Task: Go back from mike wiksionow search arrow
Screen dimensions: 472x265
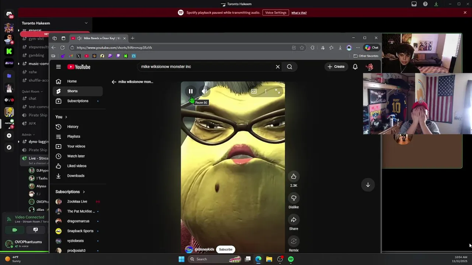Action: point(114,82)
